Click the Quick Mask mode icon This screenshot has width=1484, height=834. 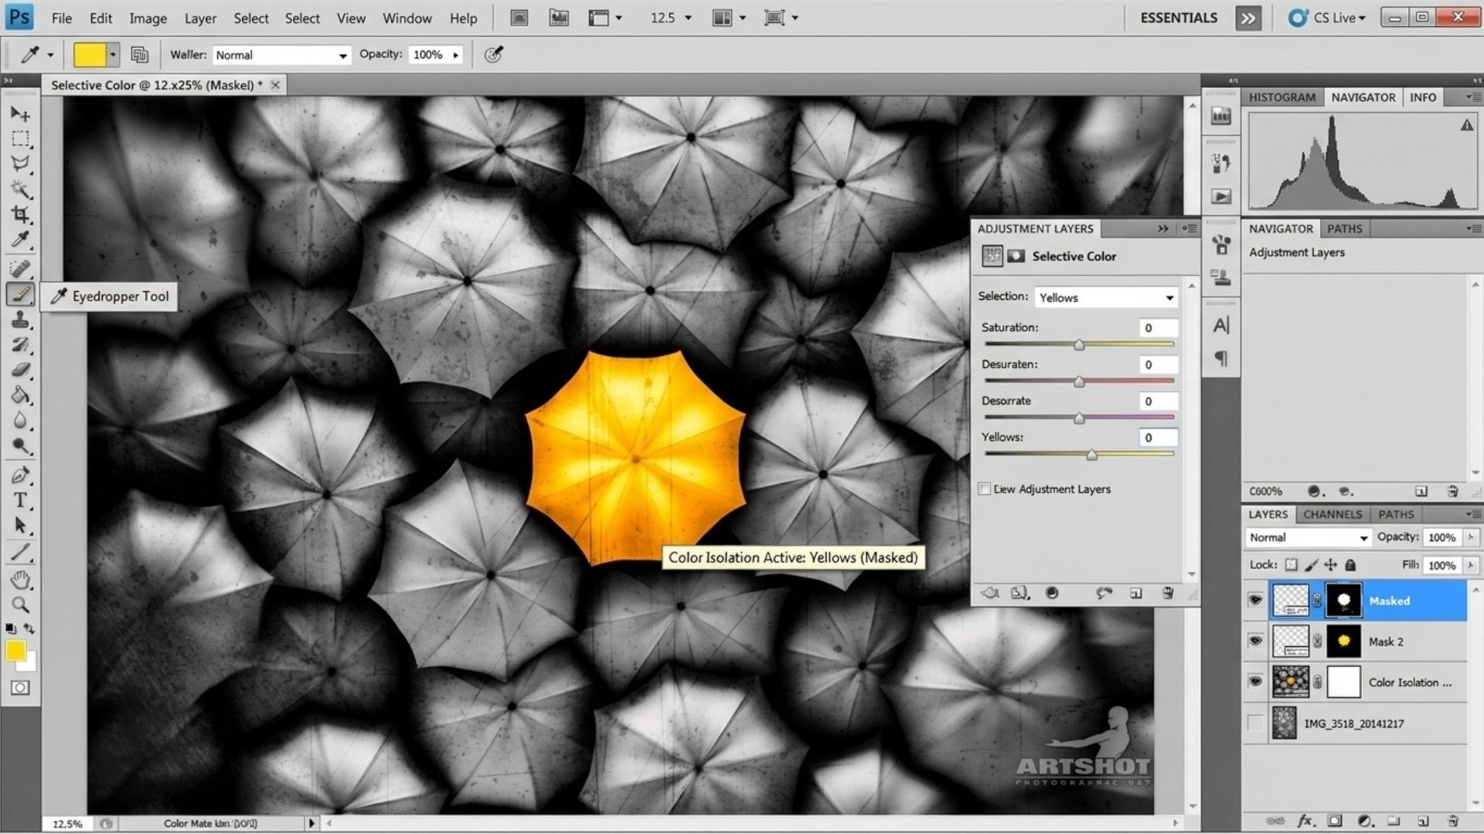(20, 687)
